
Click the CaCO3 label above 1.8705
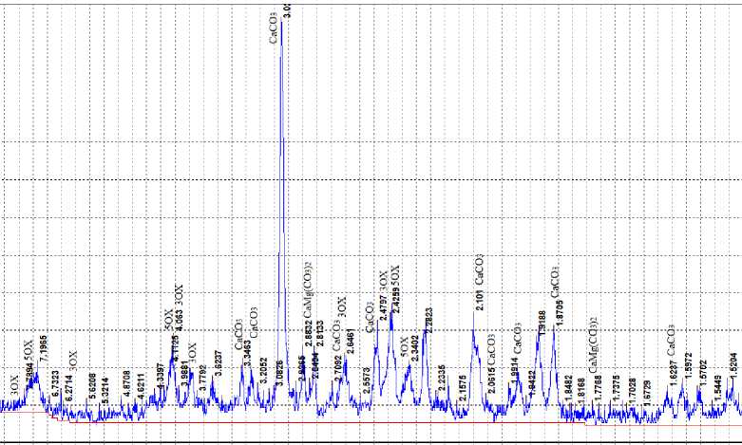coord(555,282)
